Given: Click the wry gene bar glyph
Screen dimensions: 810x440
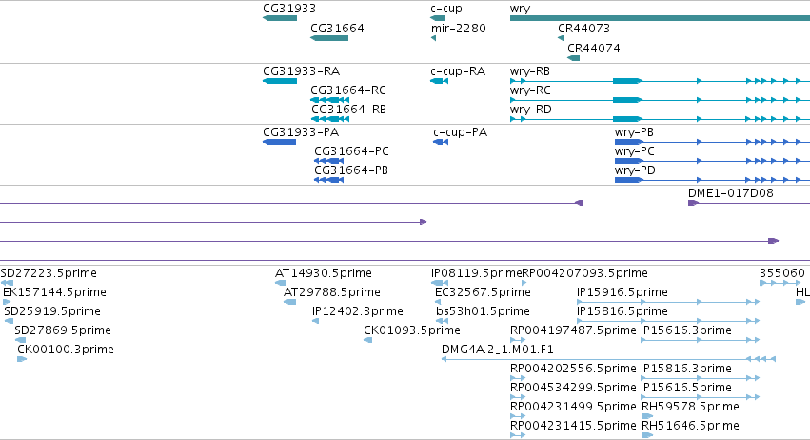Looking at the screenshot, I should pyautogui.click(x=660, y=18).
